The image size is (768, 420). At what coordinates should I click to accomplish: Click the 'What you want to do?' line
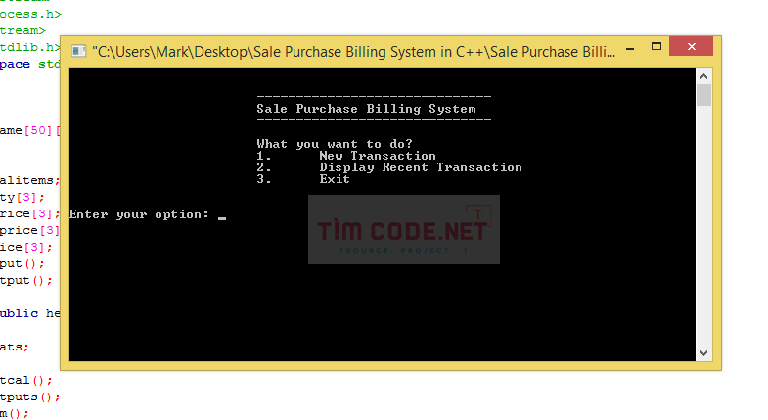click(x=335, y=144)
